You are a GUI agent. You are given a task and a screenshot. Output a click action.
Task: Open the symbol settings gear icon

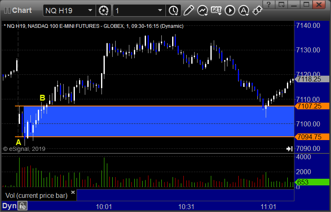point(104,10)
